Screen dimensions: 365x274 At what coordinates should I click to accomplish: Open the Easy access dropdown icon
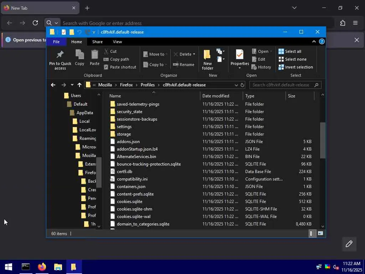pyautogui.click(x=221, y=59)
